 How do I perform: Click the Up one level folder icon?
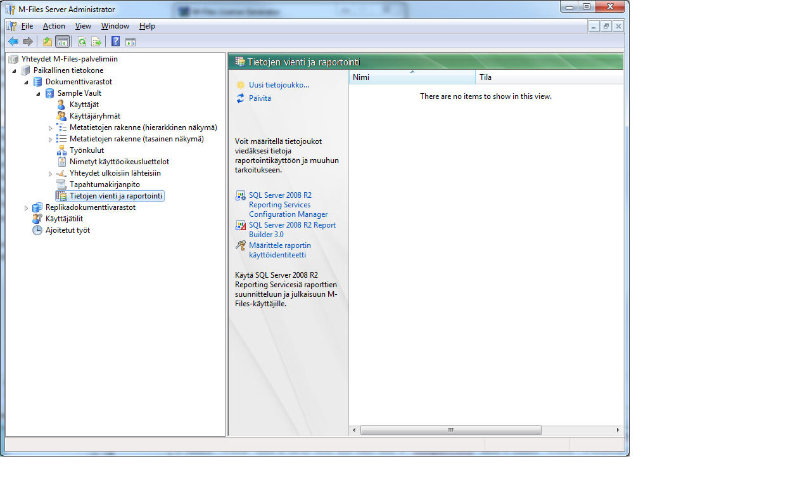(48, 42)
